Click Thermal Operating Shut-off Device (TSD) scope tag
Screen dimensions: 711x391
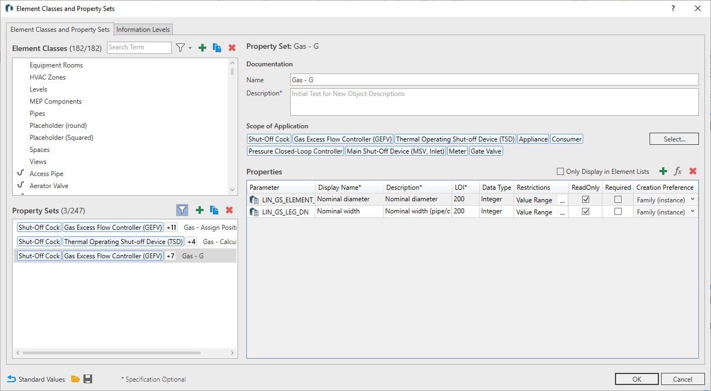(455, 139)
